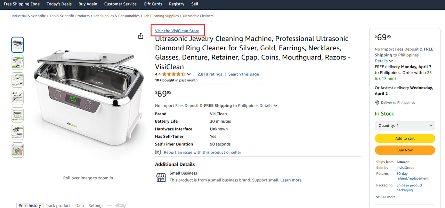Open the Quantity dropdown

click(405, 126)
